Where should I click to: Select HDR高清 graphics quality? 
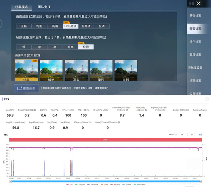[x=71, y=26]
